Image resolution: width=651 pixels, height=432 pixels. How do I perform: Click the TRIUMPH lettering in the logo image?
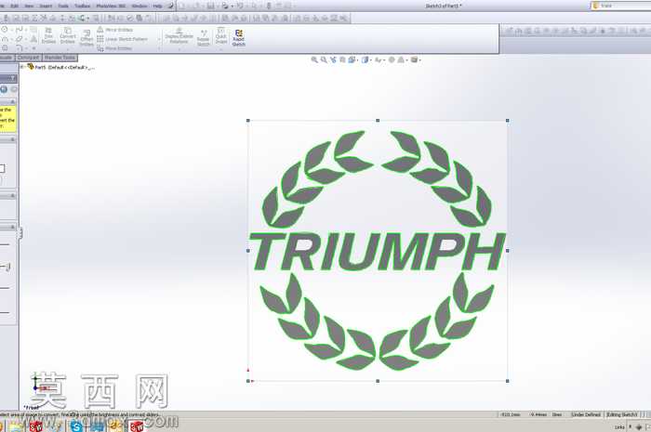377,251
